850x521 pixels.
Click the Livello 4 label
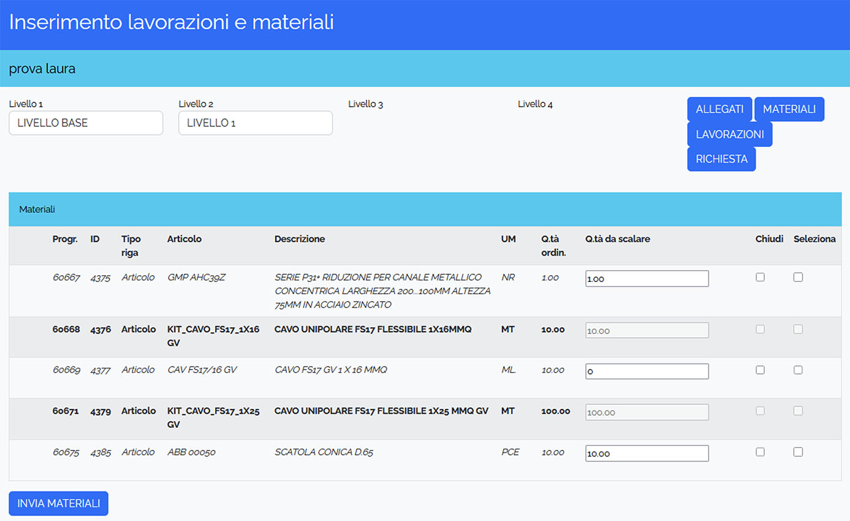click(536, 104)
